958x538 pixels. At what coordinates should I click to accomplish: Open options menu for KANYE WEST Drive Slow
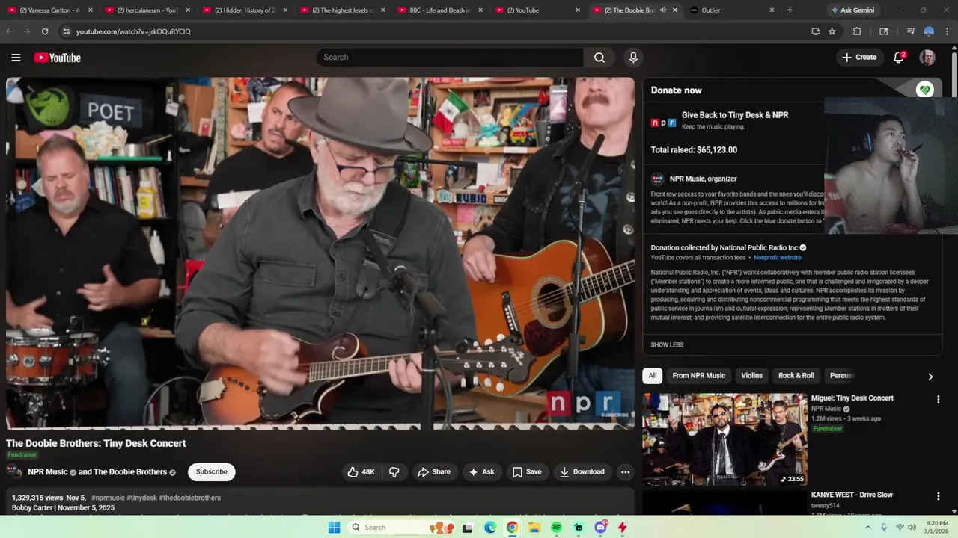(x=938, y=496)
